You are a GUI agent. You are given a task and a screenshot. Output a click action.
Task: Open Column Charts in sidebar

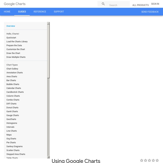pos(13,96)
